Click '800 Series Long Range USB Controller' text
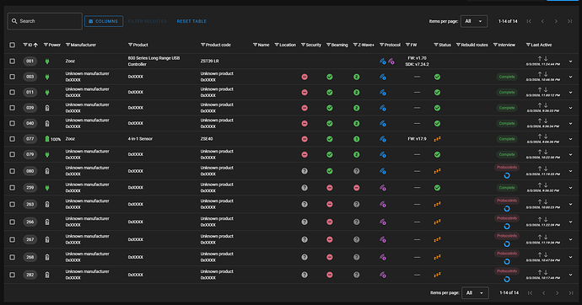 point(154,62)
